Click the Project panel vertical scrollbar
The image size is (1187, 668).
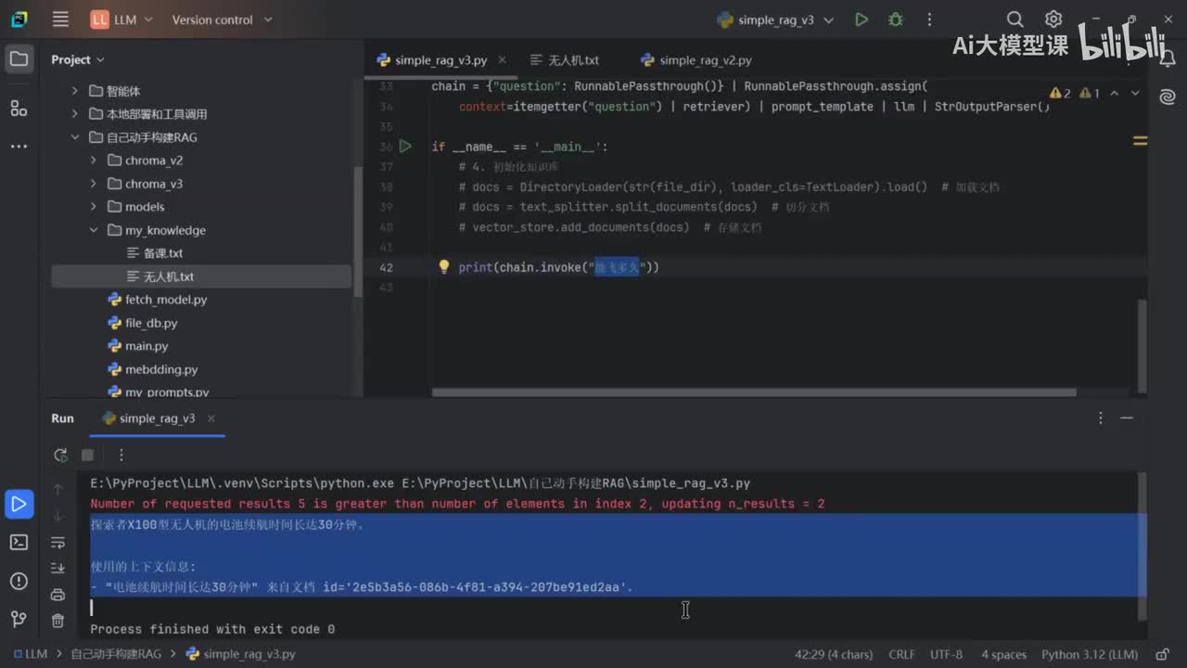pos(359,232)
